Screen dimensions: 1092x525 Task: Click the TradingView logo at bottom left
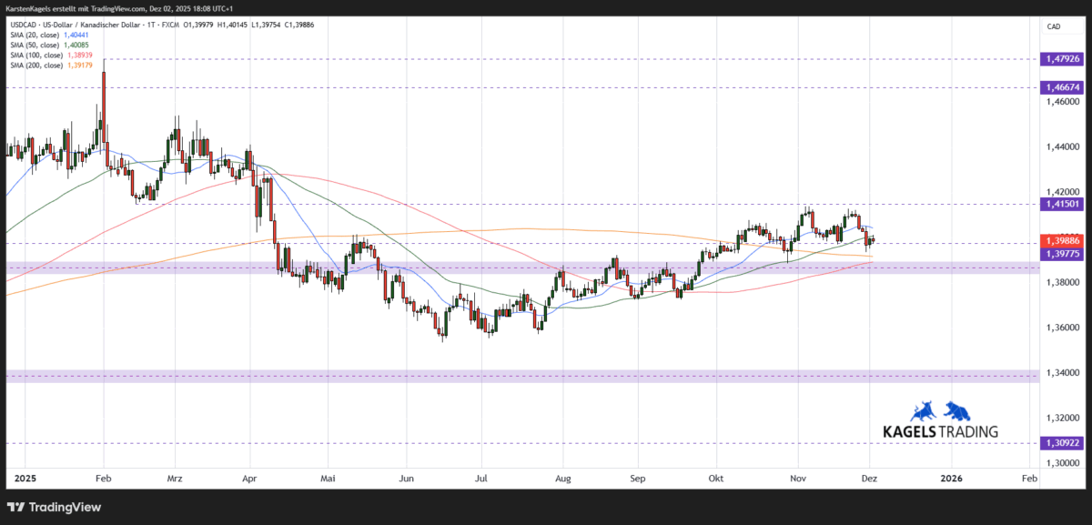pyautogui.click(x=55, y=507)
